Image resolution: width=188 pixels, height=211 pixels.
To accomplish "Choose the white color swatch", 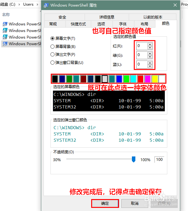I will [x=162, y=79].
